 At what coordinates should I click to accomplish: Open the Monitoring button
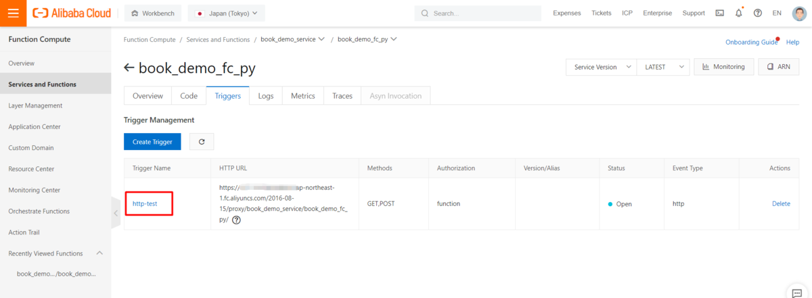pyautogui.click(x=723, y=67)
